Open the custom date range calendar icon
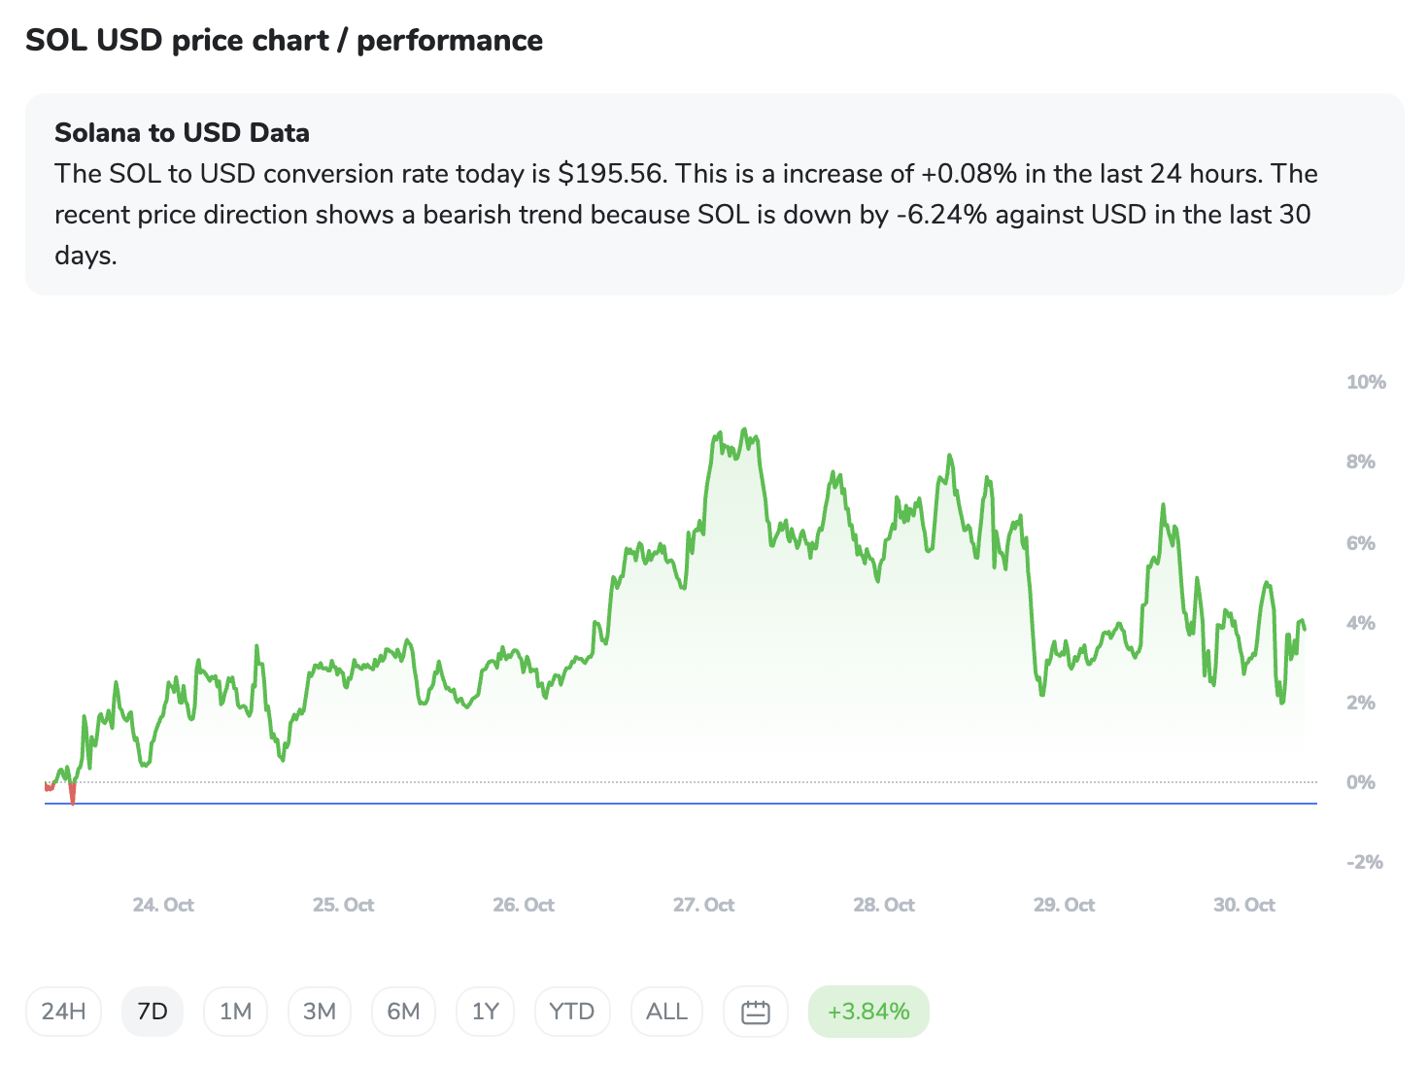 click(755, 1012)
